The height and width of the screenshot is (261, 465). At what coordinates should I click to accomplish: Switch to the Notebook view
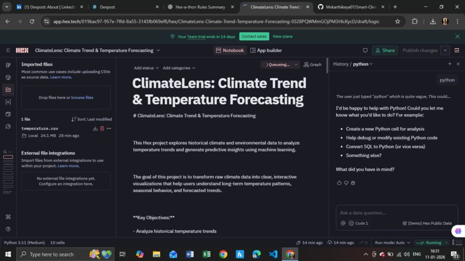point(230,50)
